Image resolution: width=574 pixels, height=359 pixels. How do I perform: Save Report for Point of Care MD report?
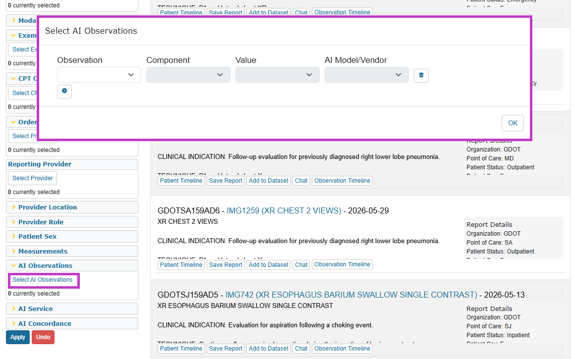[x=226, y=181]
